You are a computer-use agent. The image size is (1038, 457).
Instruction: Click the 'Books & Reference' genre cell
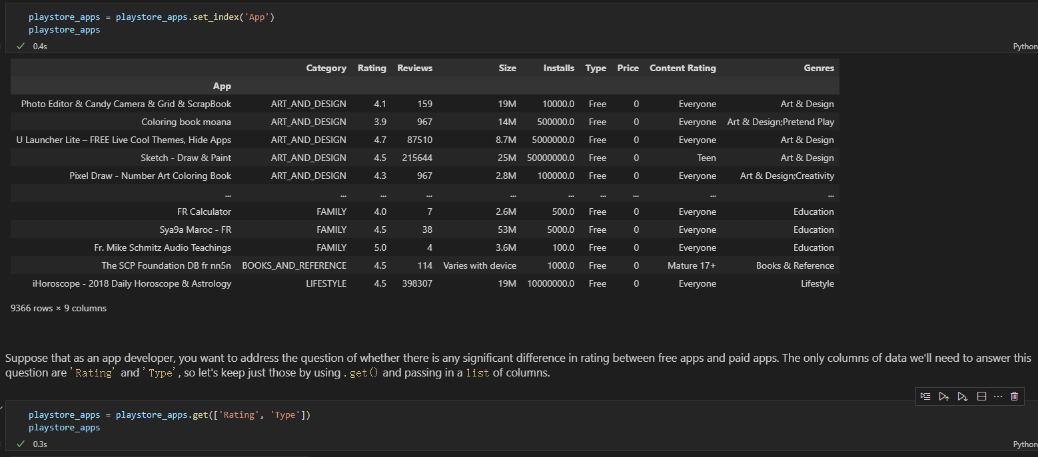coord(795,265)
